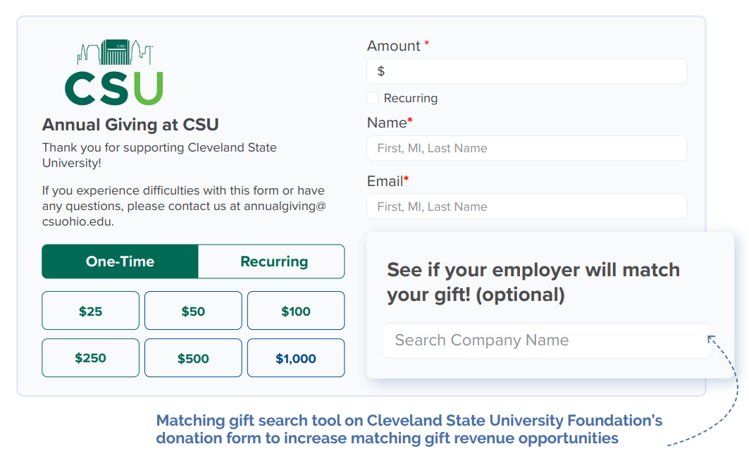749x456 pixels.
Task: Focus the Email entry field
Action: (x=526, y=207)
